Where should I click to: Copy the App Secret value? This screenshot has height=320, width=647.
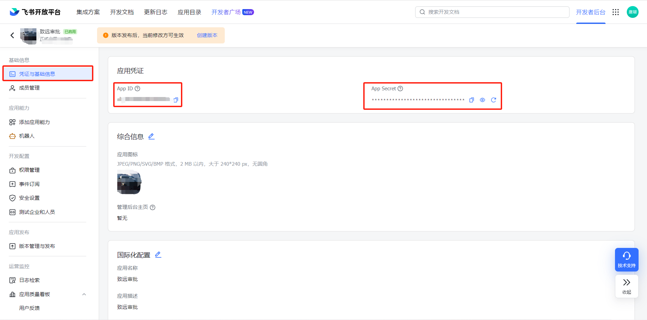tap(472, 100)
